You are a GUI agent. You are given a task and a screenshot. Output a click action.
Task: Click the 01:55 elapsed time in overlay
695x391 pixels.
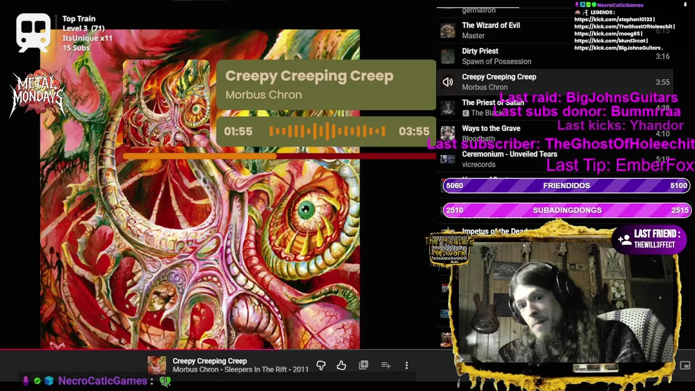tap(238, 131)
